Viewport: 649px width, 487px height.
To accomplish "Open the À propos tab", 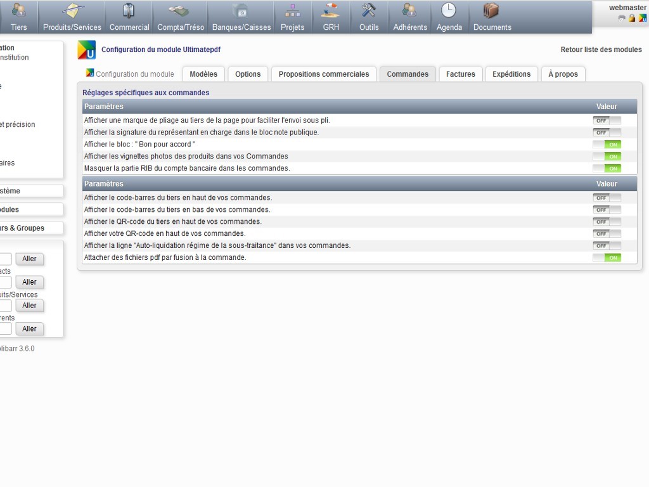I will pyautogui.click(x=563, y=74).
